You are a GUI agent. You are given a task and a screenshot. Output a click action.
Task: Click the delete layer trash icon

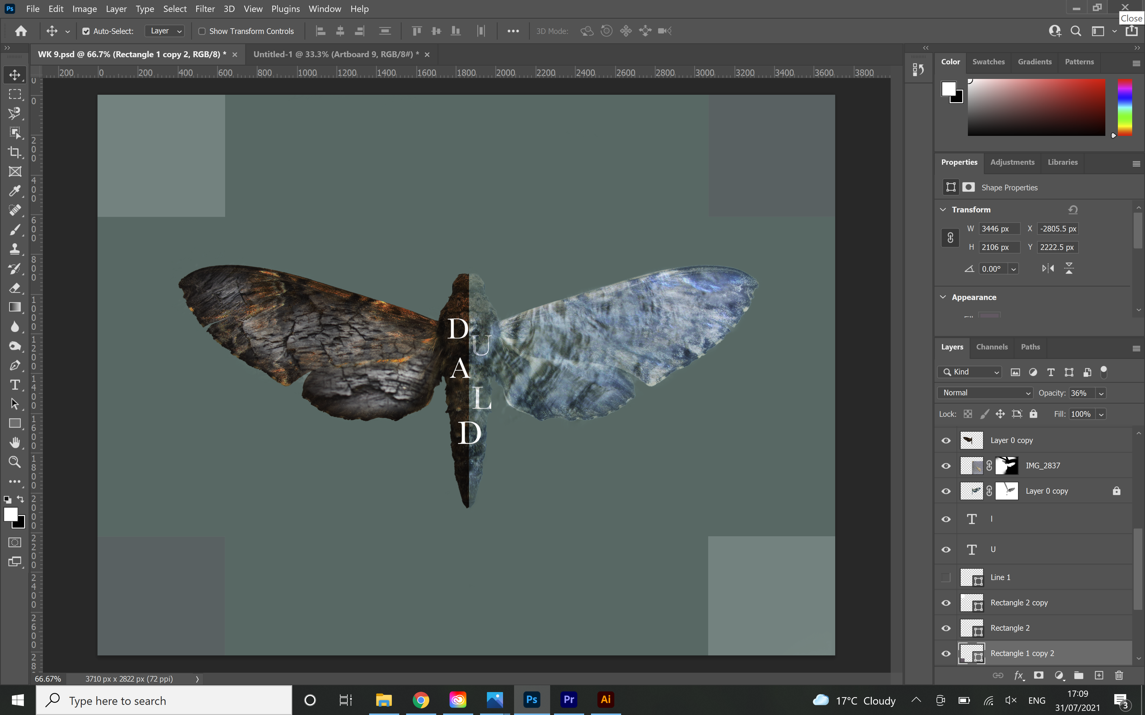1118,675
